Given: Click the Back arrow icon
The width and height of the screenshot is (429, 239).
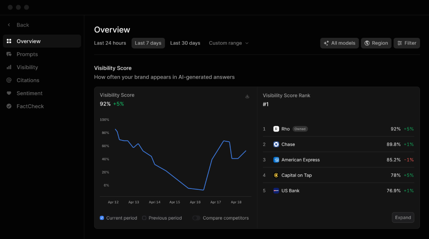Looking at the screenshot, I should click(9, 25).
